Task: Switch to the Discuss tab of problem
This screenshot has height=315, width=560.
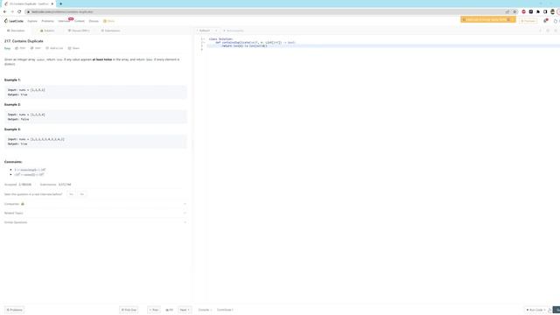Action: click(79, 31)
